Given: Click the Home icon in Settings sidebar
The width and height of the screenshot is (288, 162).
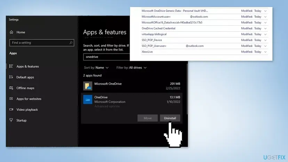Looking at the screenshot, I should pyautogui.click(x=11, y=32).
